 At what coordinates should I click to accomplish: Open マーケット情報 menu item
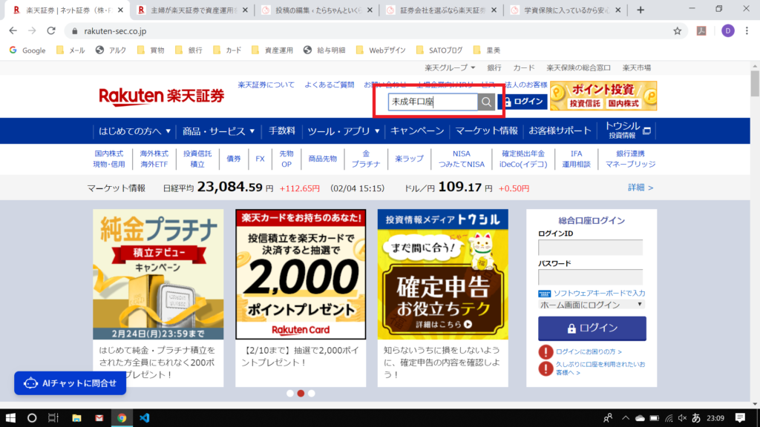coord(486,130)
